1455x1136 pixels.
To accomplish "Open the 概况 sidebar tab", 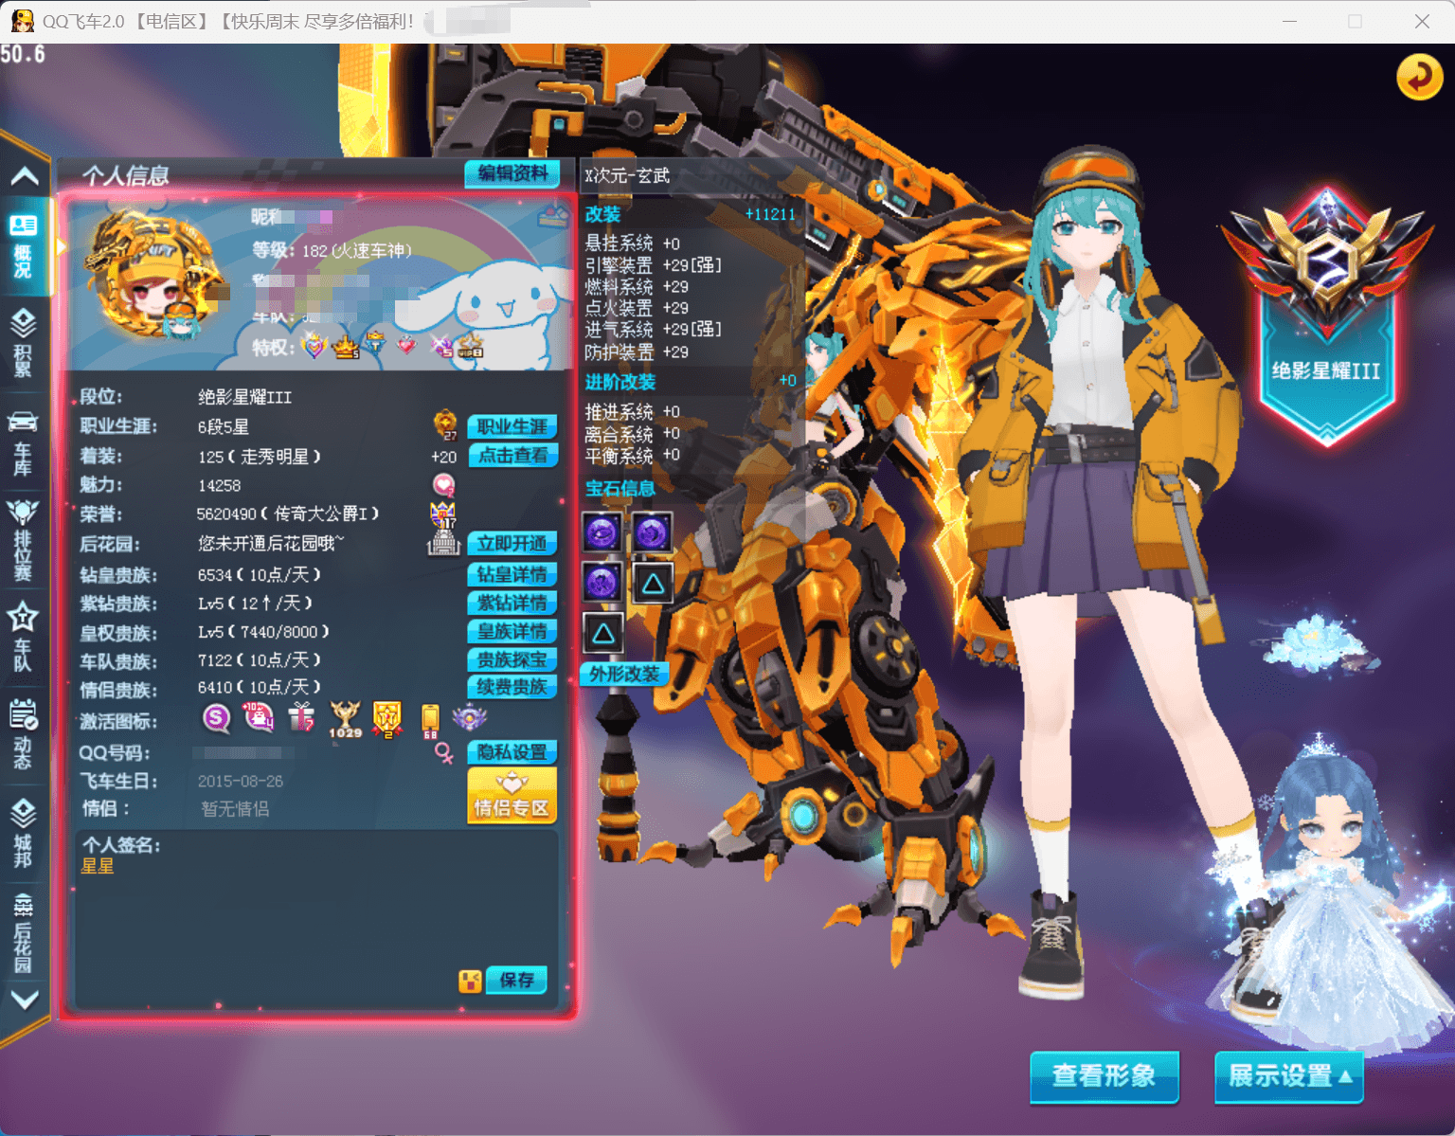I will click(x=23, y=247).
